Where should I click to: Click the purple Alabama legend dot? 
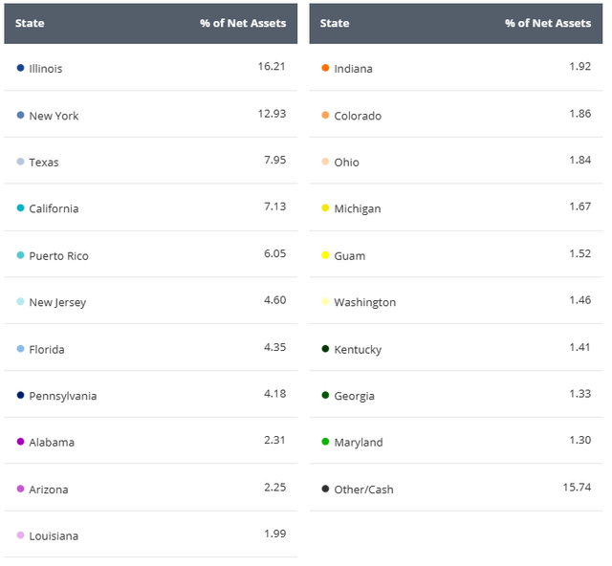20,442
